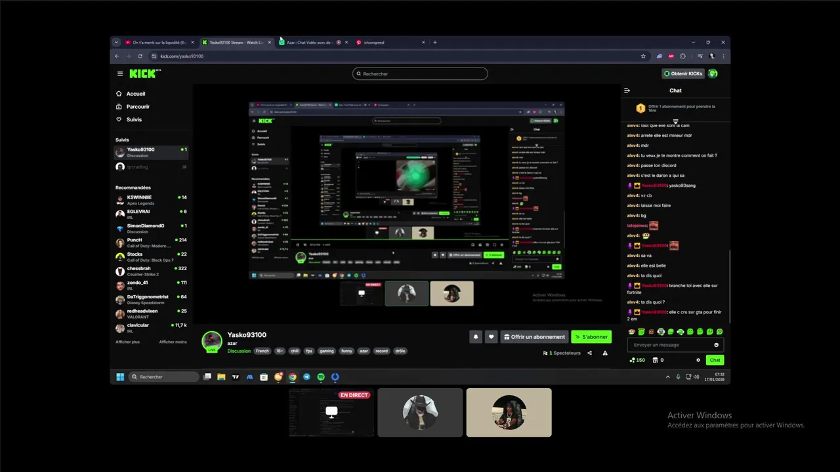Click the KICK logo

point(144,73)
